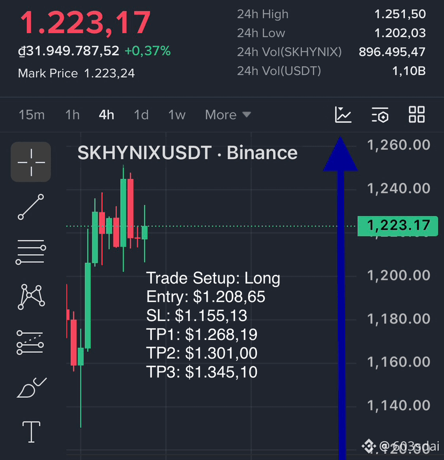The height and width of the screenshot is (460, 444).
Task: Select the text annotation tool
Action: (31, 432)
